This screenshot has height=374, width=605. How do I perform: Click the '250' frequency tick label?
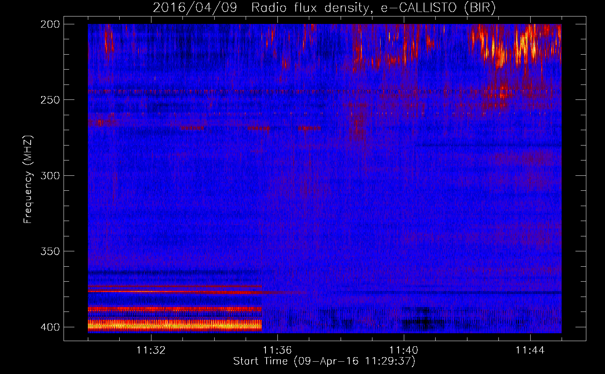pyautogui.click(x=50, y=100)
